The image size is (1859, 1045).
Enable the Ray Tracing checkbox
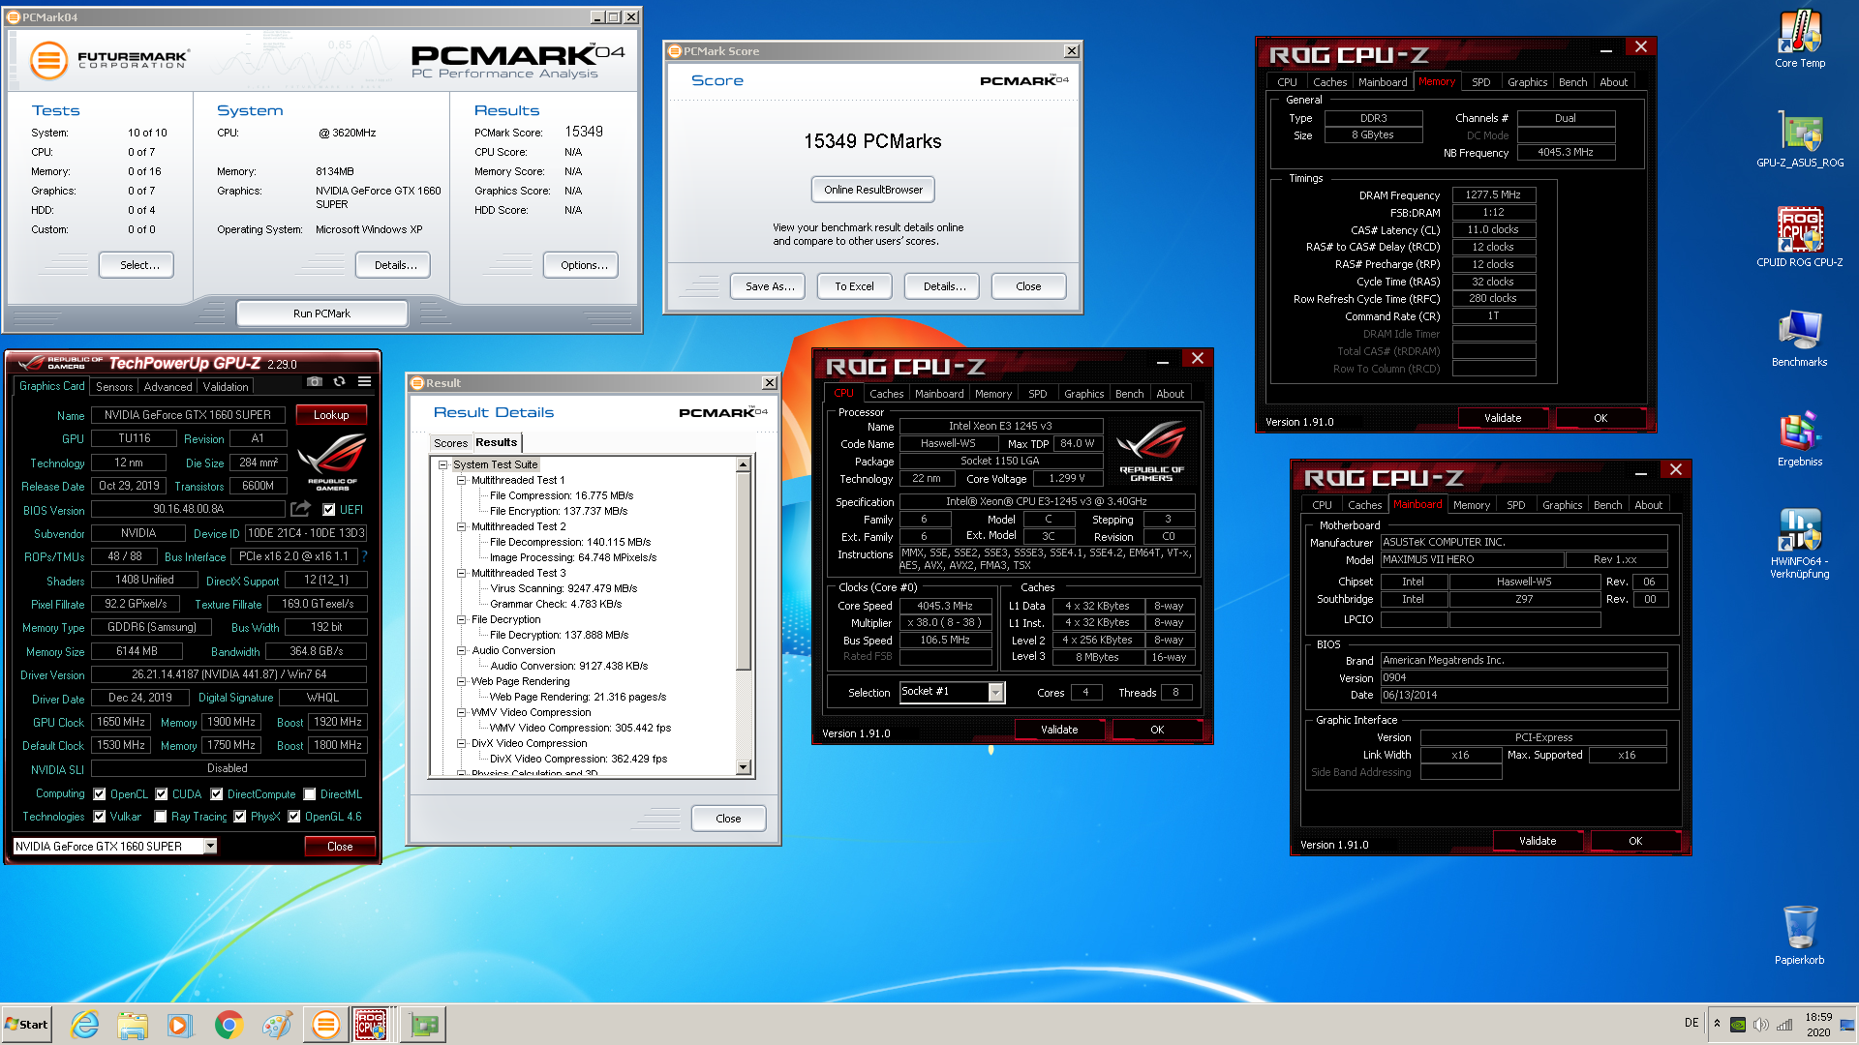[161, 817]
